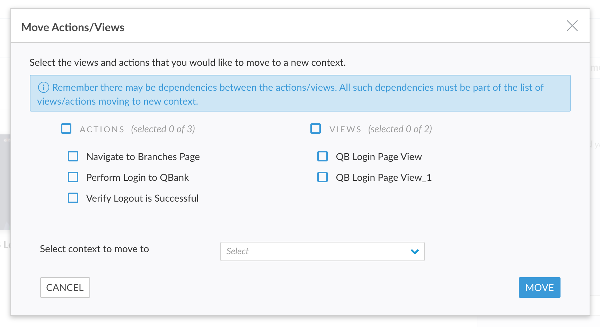Click the 'Move Actions/Views' dialog title

(73, 27)
